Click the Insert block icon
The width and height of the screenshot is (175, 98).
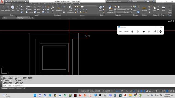click(100, 8)
